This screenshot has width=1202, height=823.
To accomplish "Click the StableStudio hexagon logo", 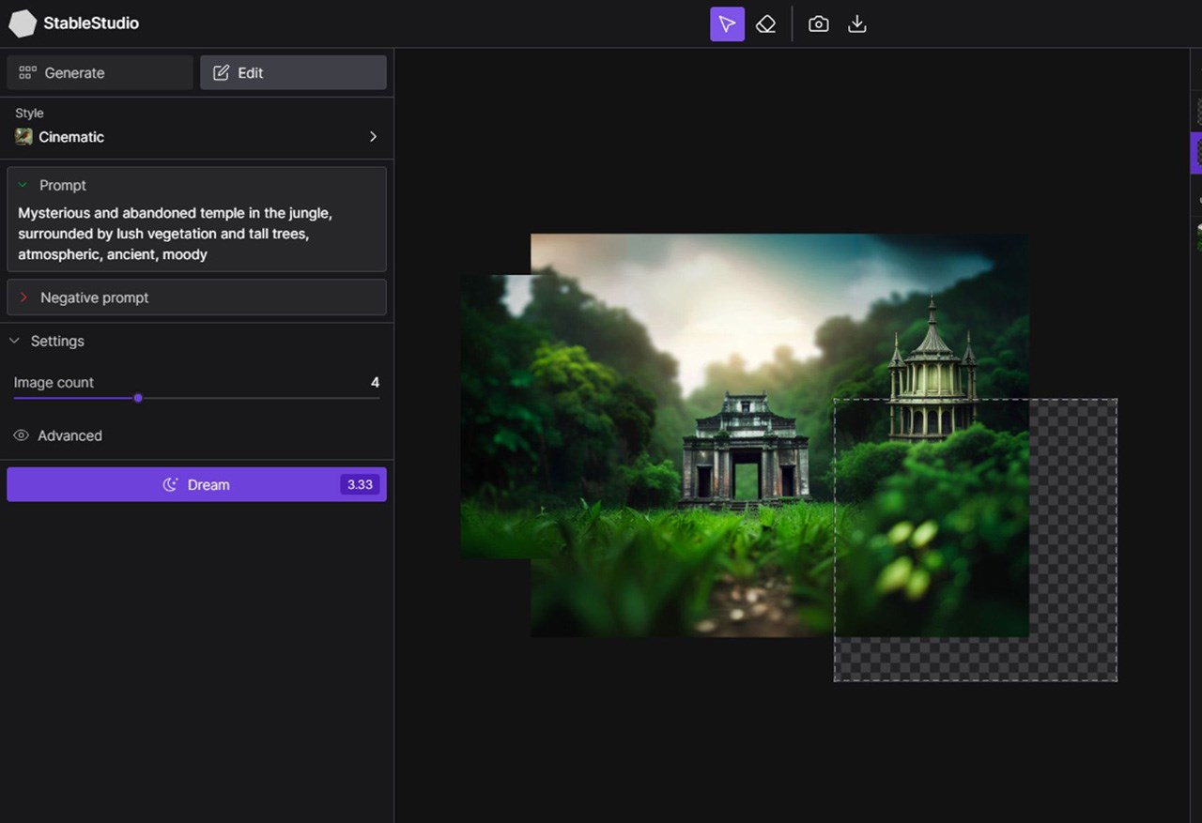I will coord(23,23).
